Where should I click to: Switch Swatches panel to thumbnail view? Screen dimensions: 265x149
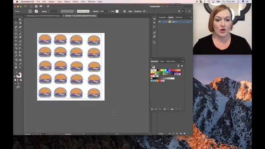click(x=182, y=66)
